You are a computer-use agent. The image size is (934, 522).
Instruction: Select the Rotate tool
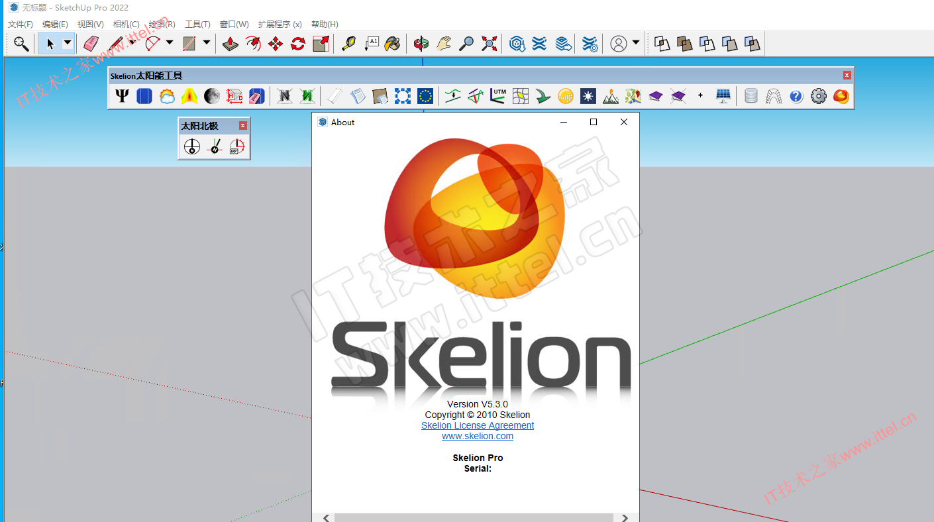pyautogui.click(x=298, y=44)
